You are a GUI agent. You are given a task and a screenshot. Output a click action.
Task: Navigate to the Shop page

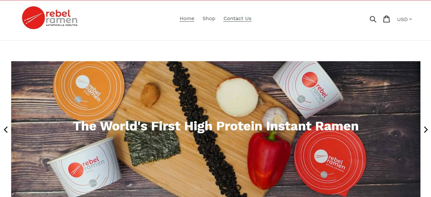tap(209, 18)
